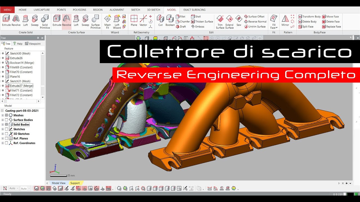Viewport: 360px width, 202px height.
Task: Launch the Mesh Fit wizard
Action: (x=107, y=22)
